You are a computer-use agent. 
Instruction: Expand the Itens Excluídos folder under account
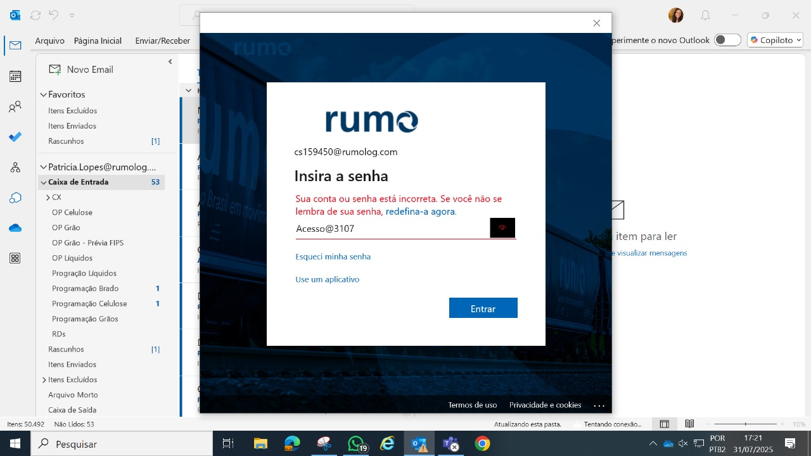click(44, 380)
